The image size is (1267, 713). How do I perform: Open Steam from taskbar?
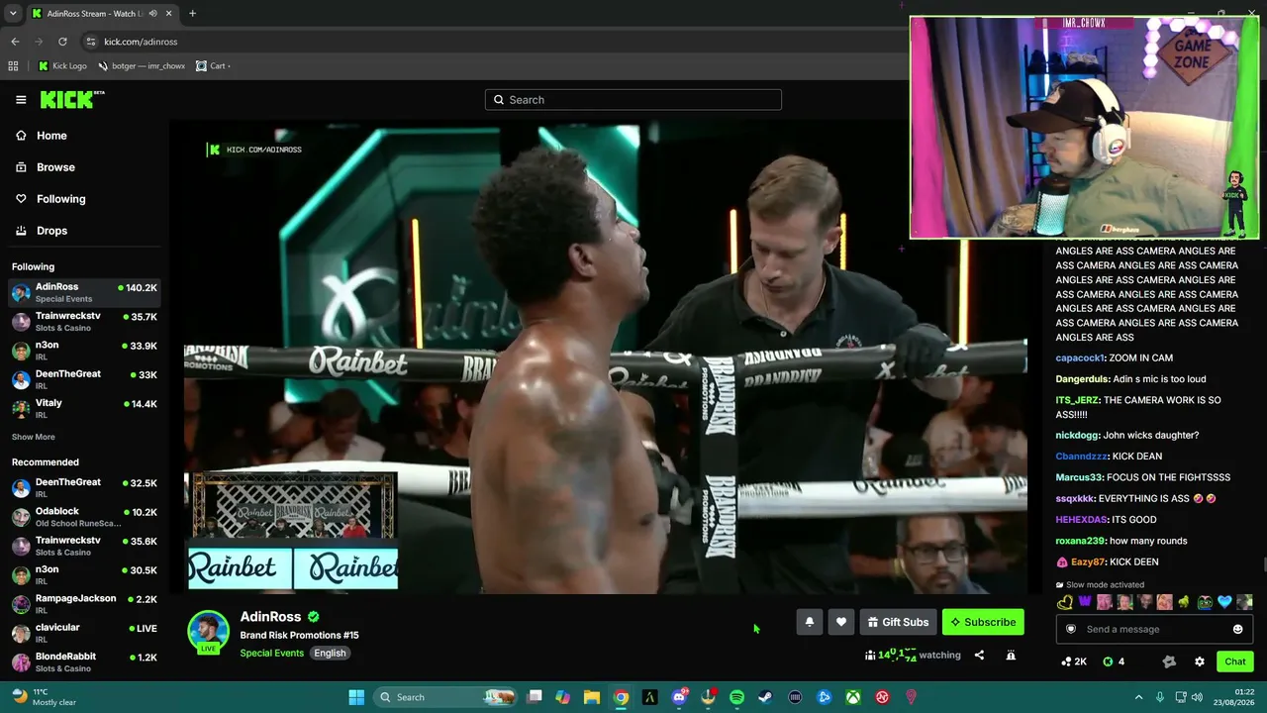[x=765, y=697]
